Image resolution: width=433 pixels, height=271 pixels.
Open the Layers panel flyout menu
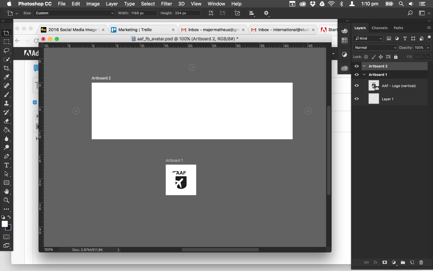point(429,28)
